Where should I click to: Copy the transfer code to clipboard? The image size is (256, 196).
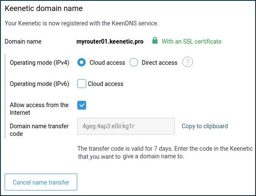205,126
